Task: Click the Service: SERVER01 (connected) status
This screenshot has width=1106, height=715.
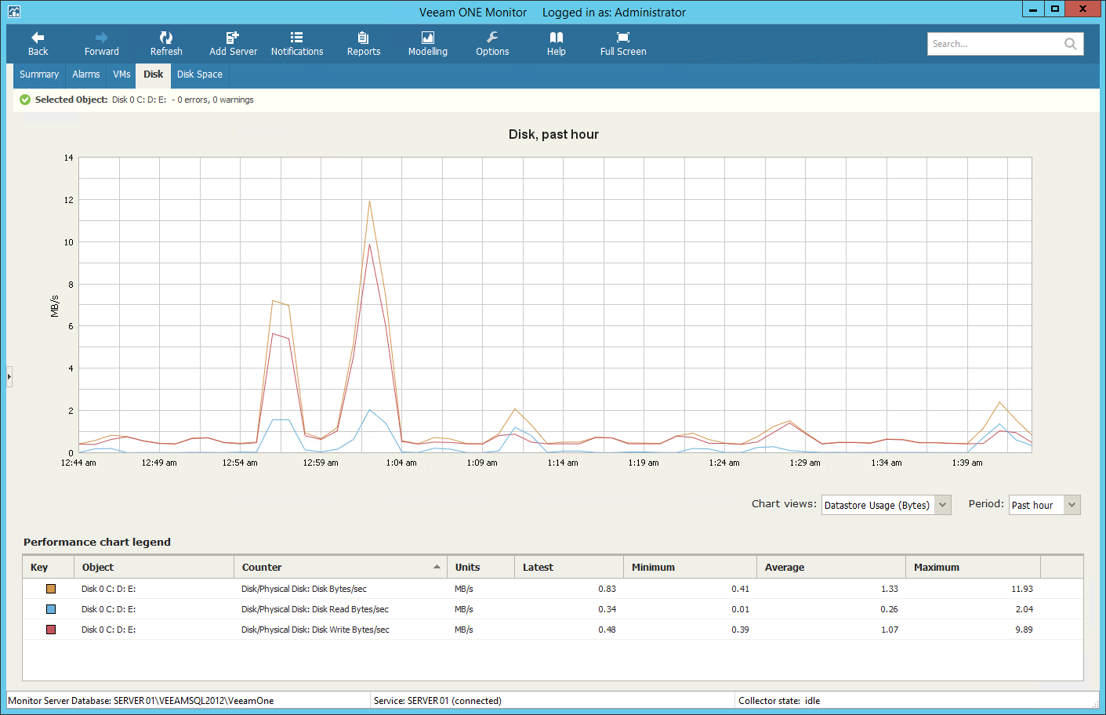Action: (x=437, y=701)
